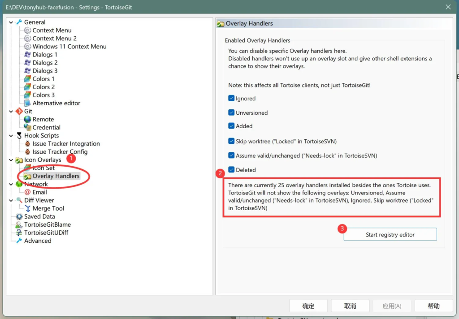Open help with the 帮助 button
This screenshot has width=459, height=319.
434,306
